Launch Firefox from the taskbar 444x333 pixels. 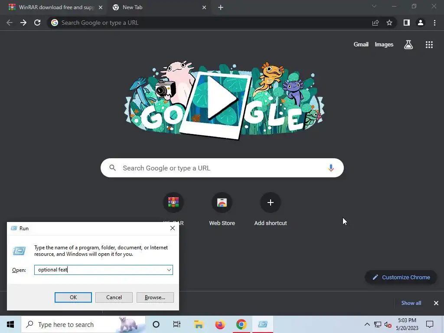[220, 324]
